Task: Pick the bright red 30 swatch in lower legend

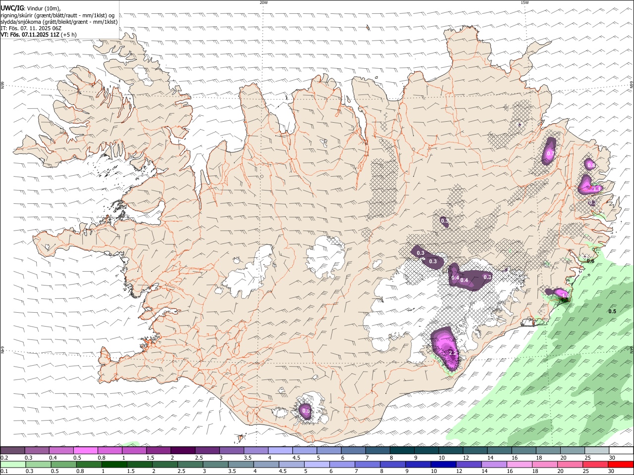Action: pyautogui.click(x=621, y=465)
